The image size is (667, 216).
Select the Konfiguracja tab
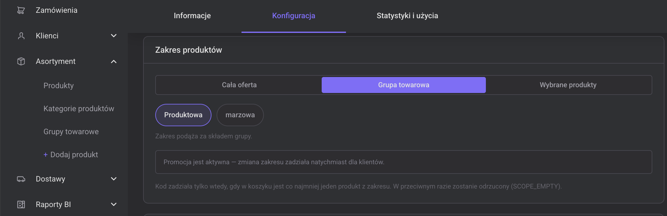(x=294, y=16)
